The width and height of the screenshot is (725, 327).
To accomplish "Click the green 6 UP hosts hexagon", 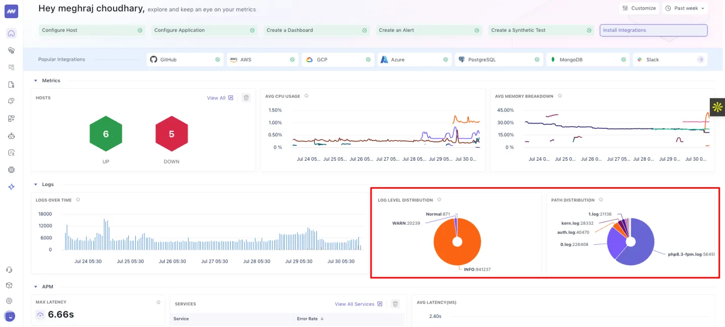I will tap(106, 134).
